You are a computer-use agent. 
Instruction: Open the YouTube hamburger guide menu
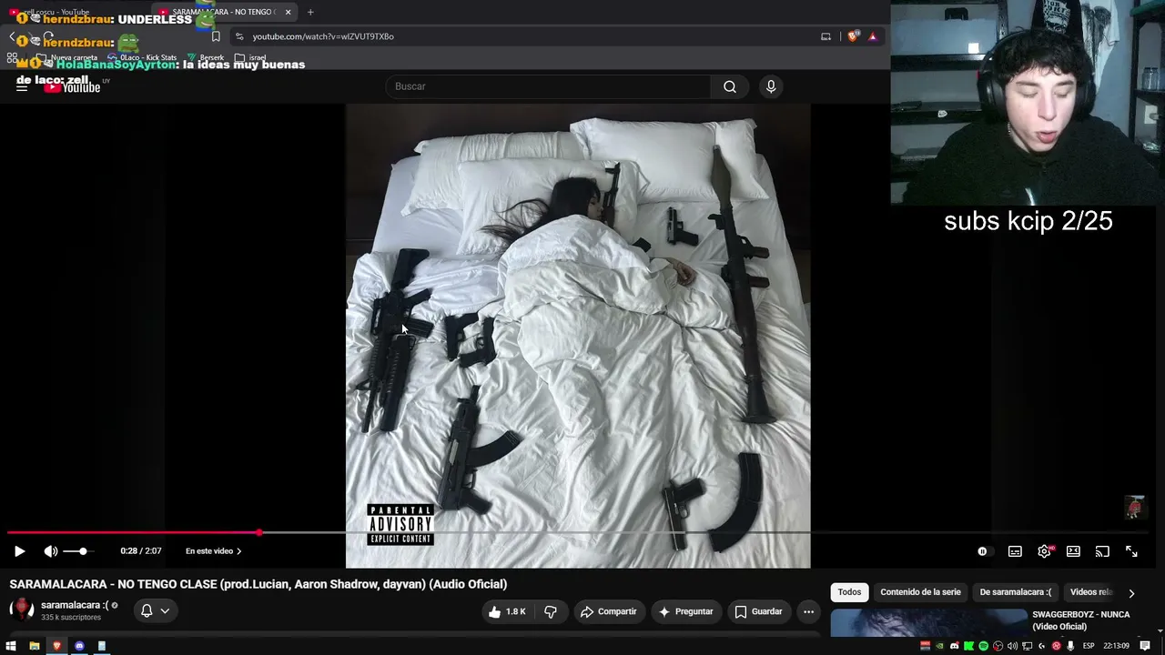[x=22, y=86]
